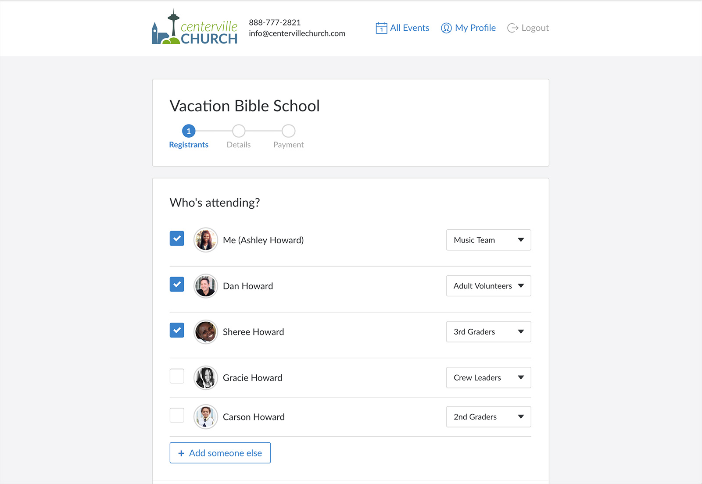Enable Carson Howard's attending checkbox

177,415
